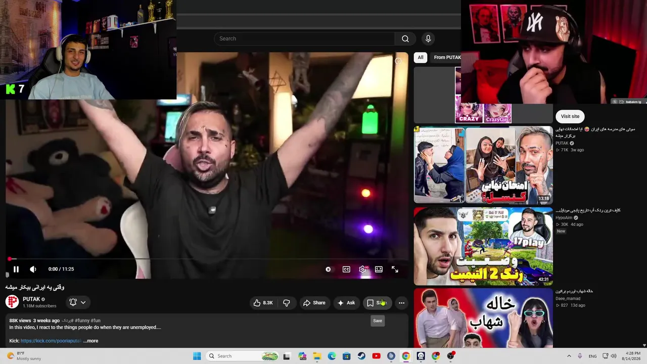
Task: Like the video showing 8.3K likes
Action: pos(263,303)
